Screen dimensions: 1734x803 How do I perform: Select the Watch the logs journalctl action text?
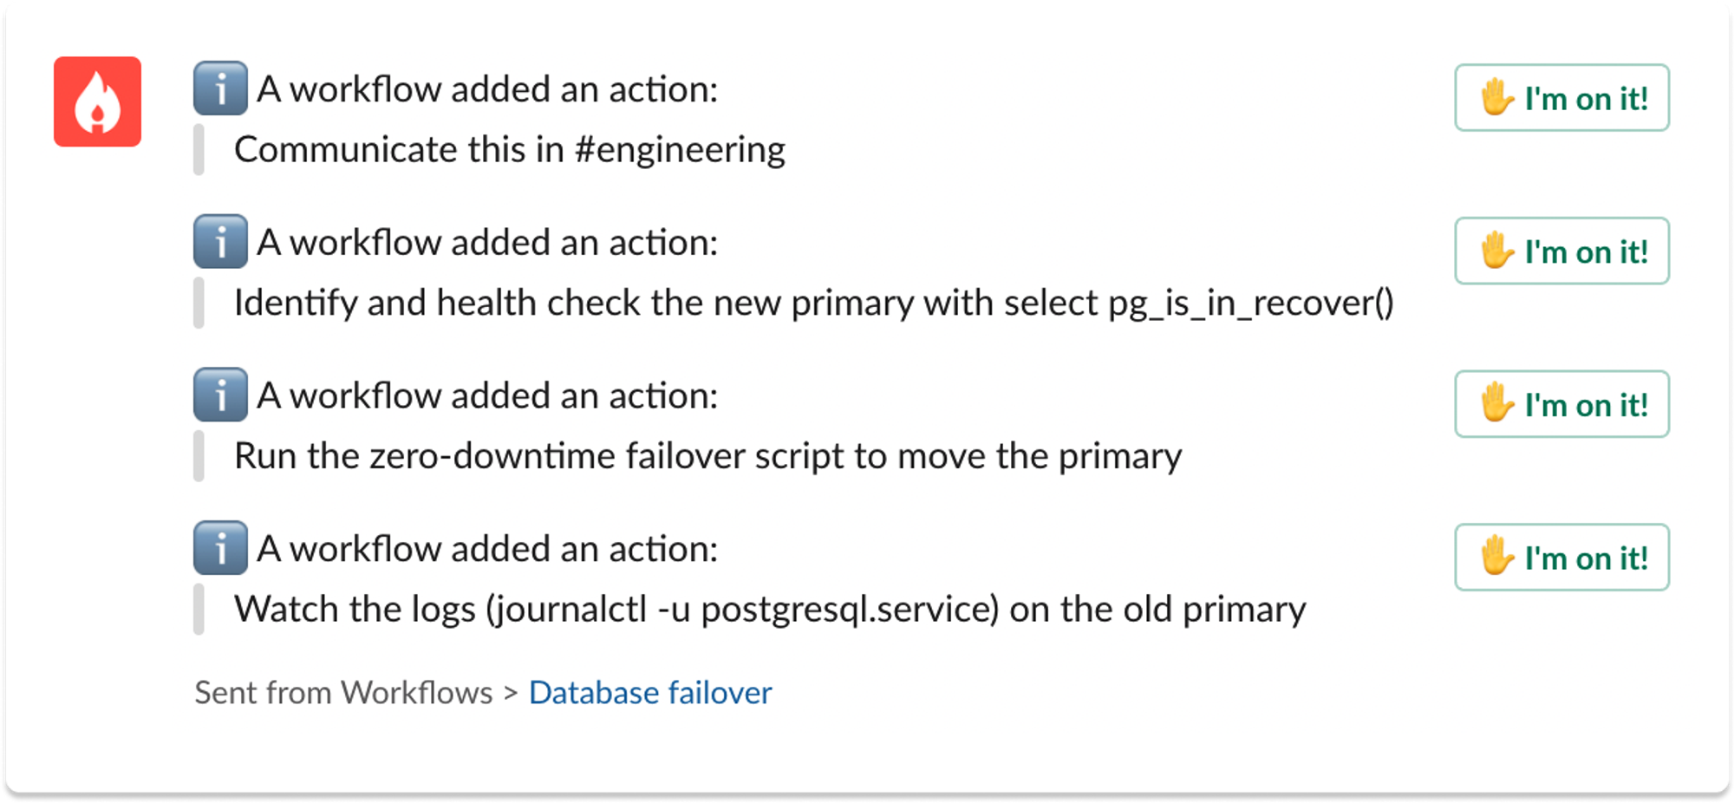click(769, 610)
